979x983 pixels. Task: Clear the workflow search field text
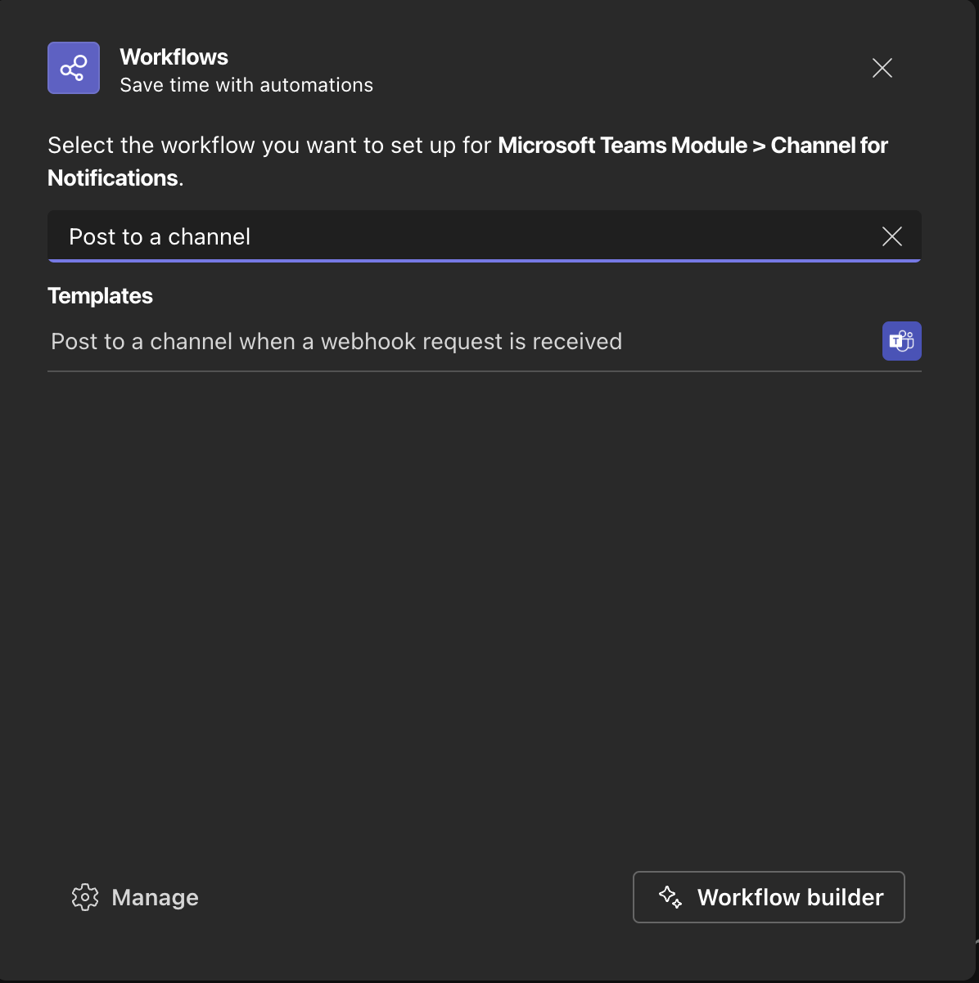(892, 237)
